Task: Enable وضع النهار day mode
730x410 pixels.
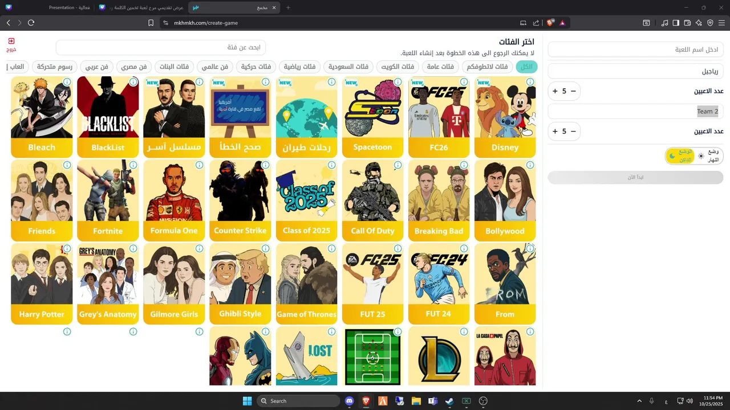Action: 708,156
